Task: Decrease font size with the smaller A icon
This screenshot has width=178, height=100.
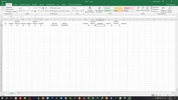Action: click(x=36, y=8)
